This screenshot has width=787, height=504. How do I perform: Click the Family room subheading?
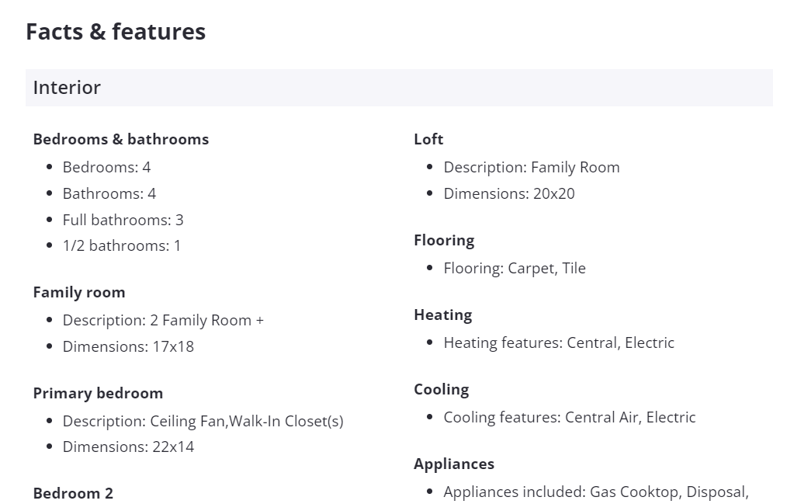pyautogui.click(x=79, y=292)
